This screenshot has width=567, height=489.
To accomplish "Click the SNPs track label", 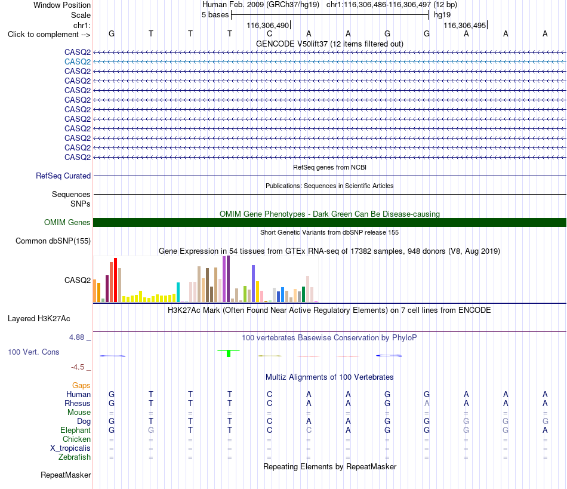I will pyautogui.click(x=81, y=204).
